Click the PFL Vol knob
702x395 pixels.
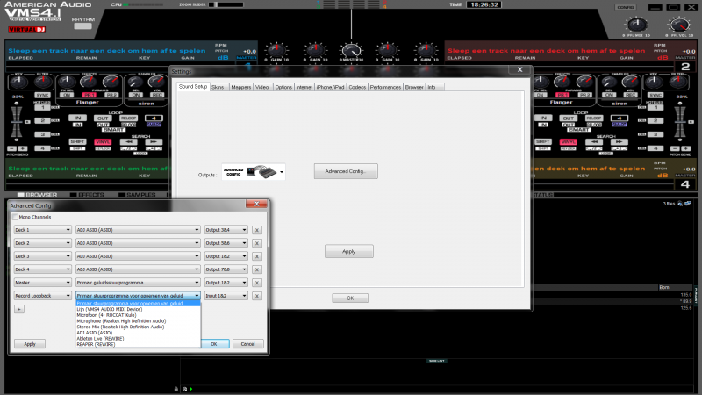click(x=678, y=25)
